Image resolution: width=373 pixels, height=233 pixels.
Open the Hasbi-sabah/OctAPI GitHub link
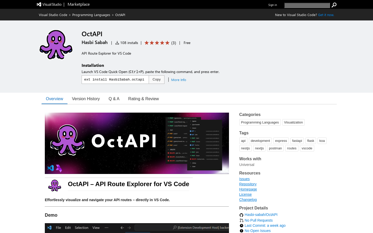point(261,215)
